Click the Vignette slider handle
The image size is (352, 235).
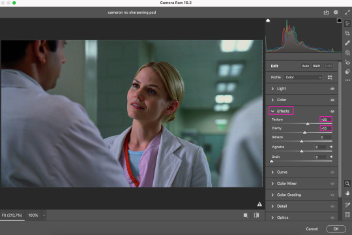[x=302, y=151]
